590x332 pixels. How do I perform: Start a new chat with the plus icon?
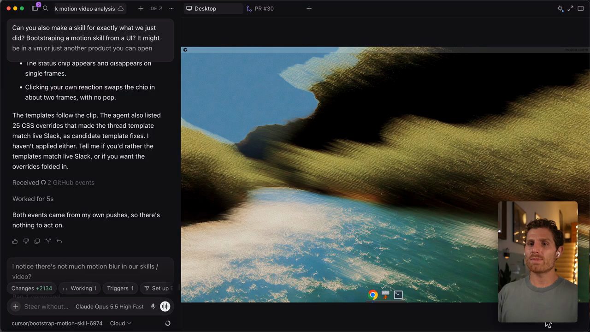click(141, 8)
